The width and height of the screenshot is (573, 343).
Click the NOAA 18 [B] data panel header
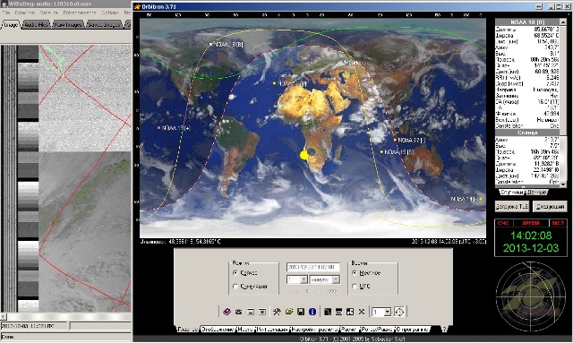pos(527,22)
